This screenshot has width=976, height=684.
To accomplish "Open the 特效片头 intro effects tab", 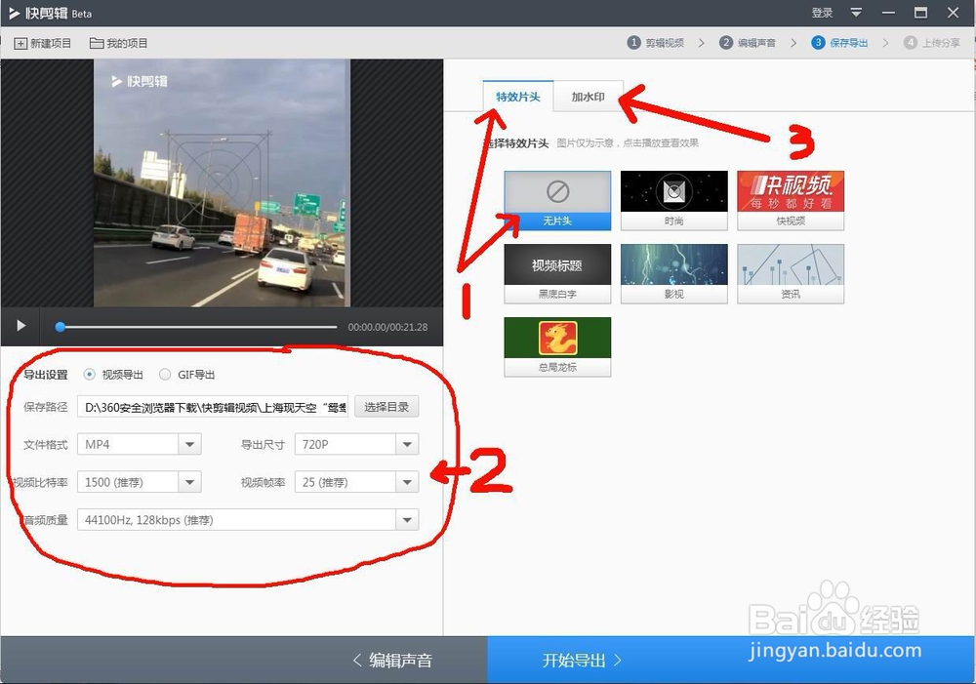I will tap(518, 98).
